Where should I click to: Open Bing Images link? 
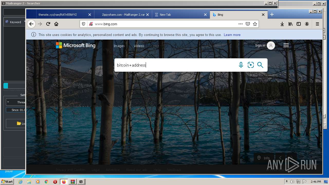[119, 46]
